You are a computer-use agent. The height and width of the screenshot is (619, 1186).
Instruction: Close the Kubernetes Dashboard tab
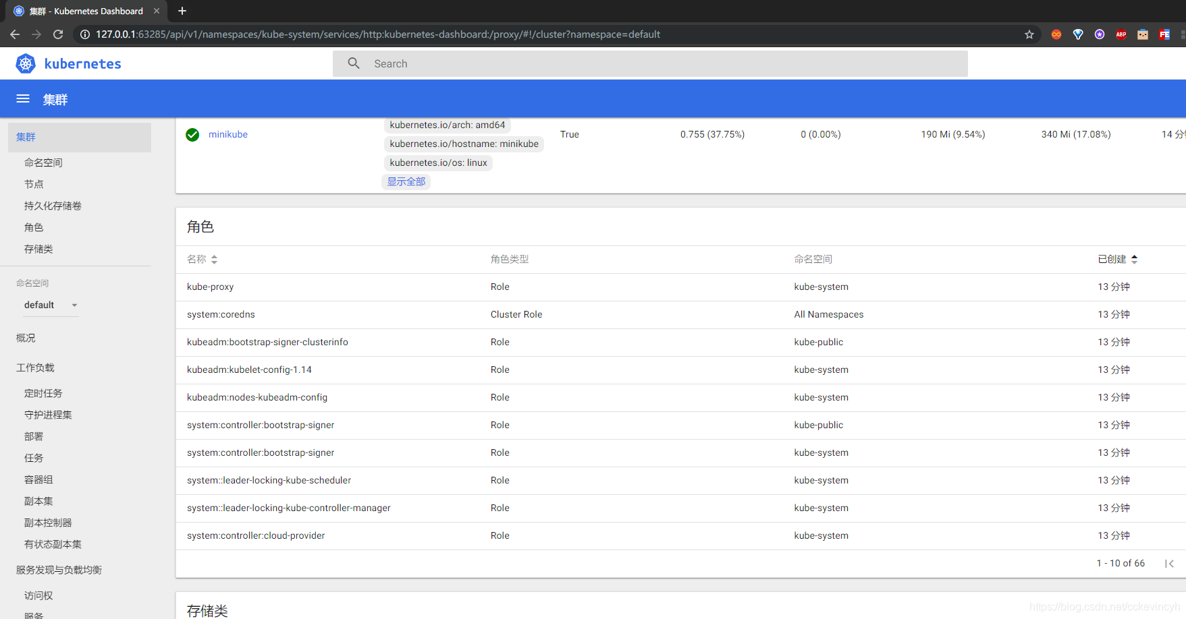click(x=157, y=11)
